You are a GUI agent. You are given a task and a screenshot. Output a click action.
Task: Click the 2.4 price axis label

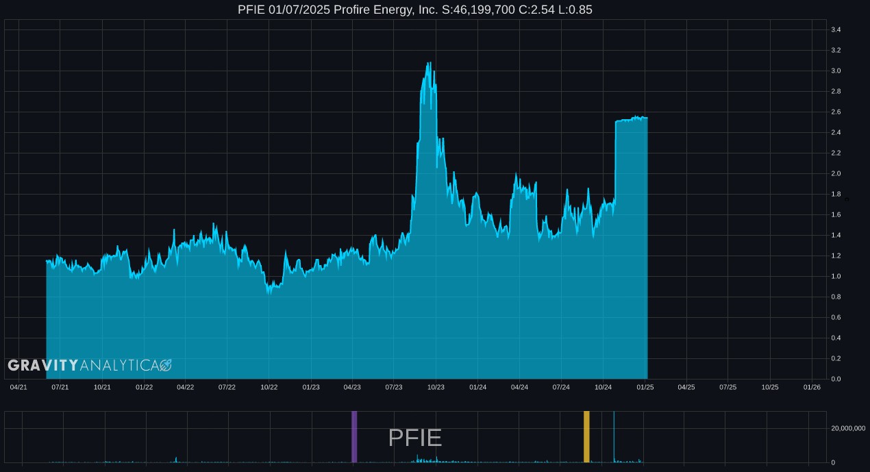(836, 132)
